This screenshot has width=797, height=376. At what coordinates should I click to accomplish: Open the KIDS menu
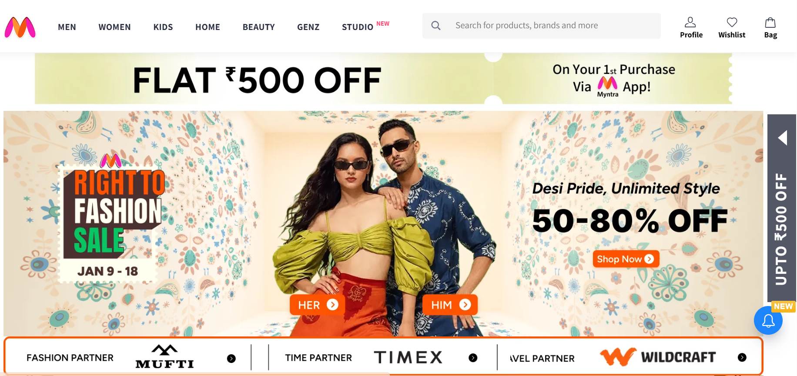pos(163,27)
